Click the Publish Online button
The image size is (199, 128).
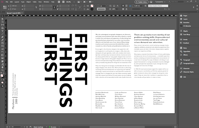141,2
